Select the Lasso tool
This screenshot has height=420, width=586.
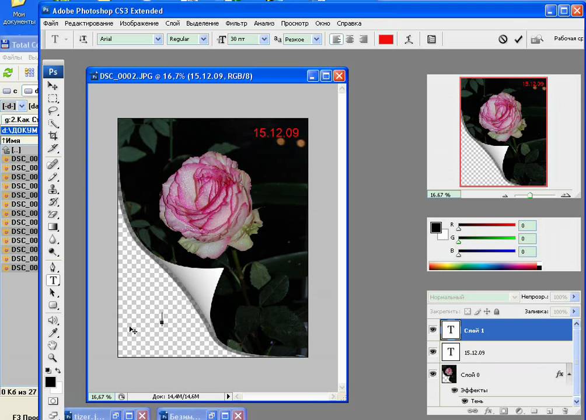click(x=53, y=111)
